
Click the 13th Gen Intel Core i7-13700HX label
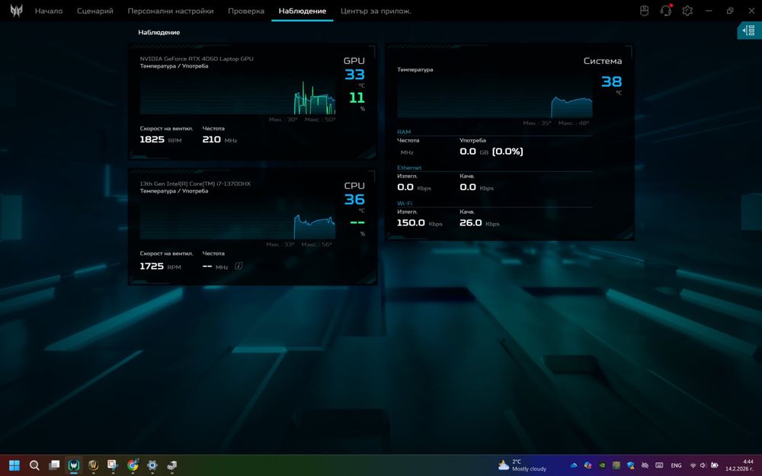[195, 184]
